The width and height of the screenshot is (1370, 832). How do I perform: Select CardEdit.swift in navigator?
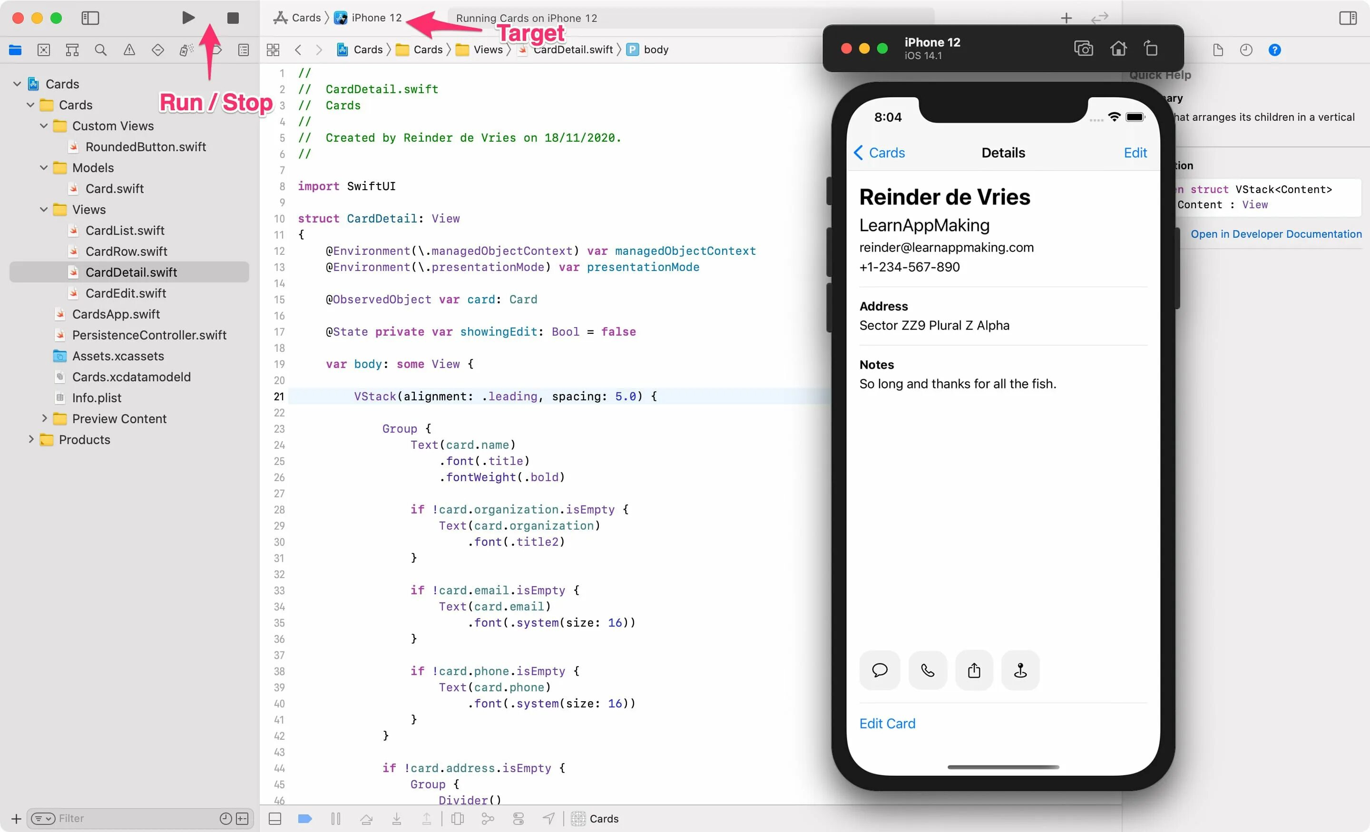pos(126,293)
